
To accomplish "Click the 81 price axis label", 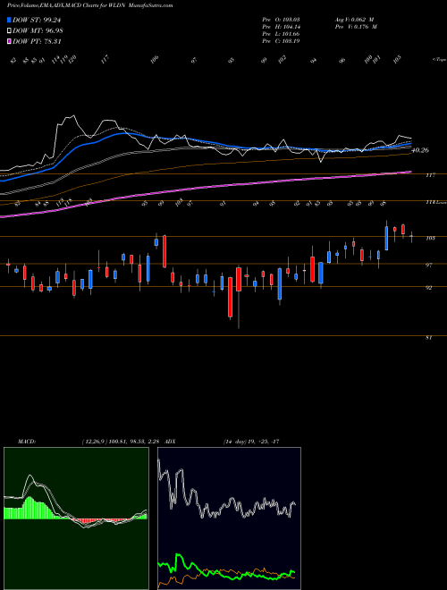I will pos(428,338).
